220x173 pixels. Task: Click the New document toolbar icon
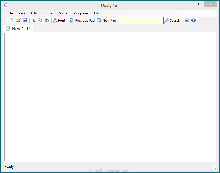pos(12,20)
